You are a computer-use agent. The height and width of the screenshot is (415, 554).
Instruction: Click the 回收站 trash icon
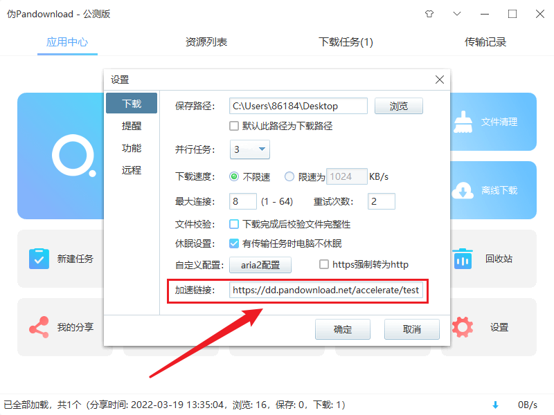[x=463, y=259]
